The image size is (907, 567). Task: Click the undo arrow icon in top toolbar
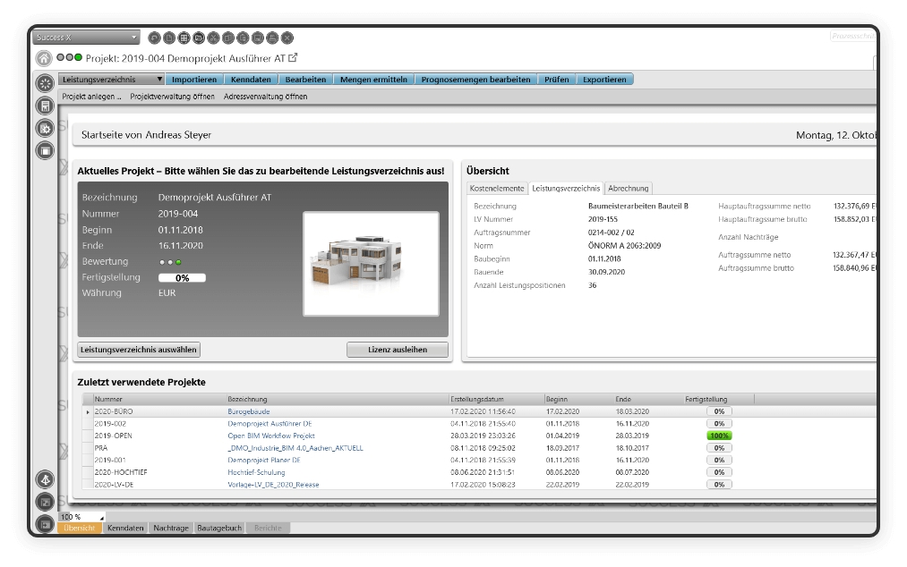pos(154,38)
